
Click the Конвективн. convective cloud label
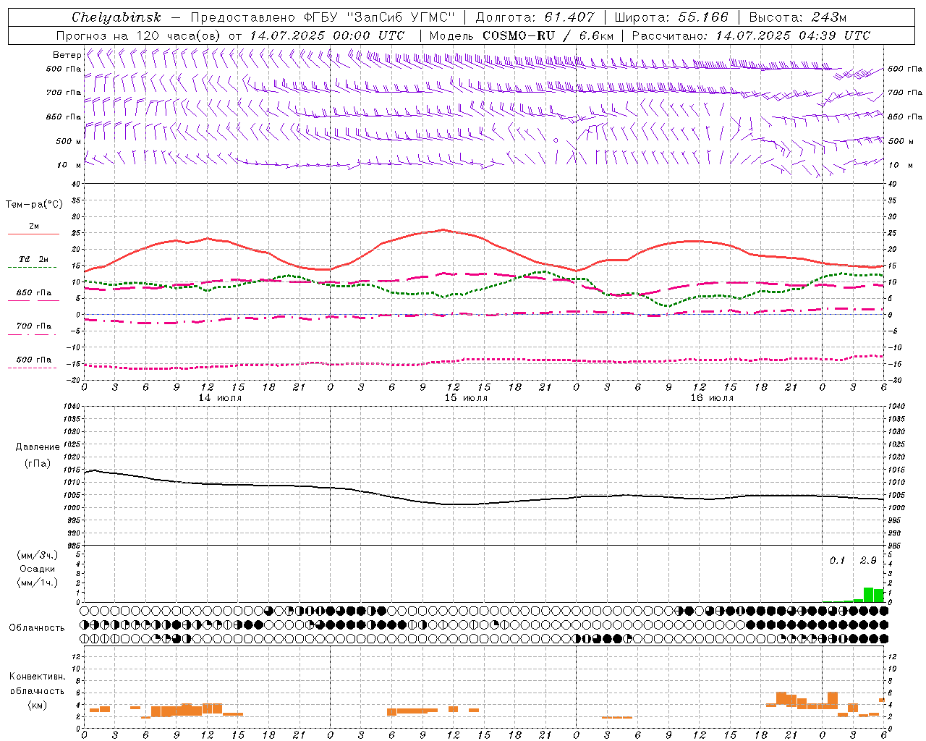[x=38, y=677]
